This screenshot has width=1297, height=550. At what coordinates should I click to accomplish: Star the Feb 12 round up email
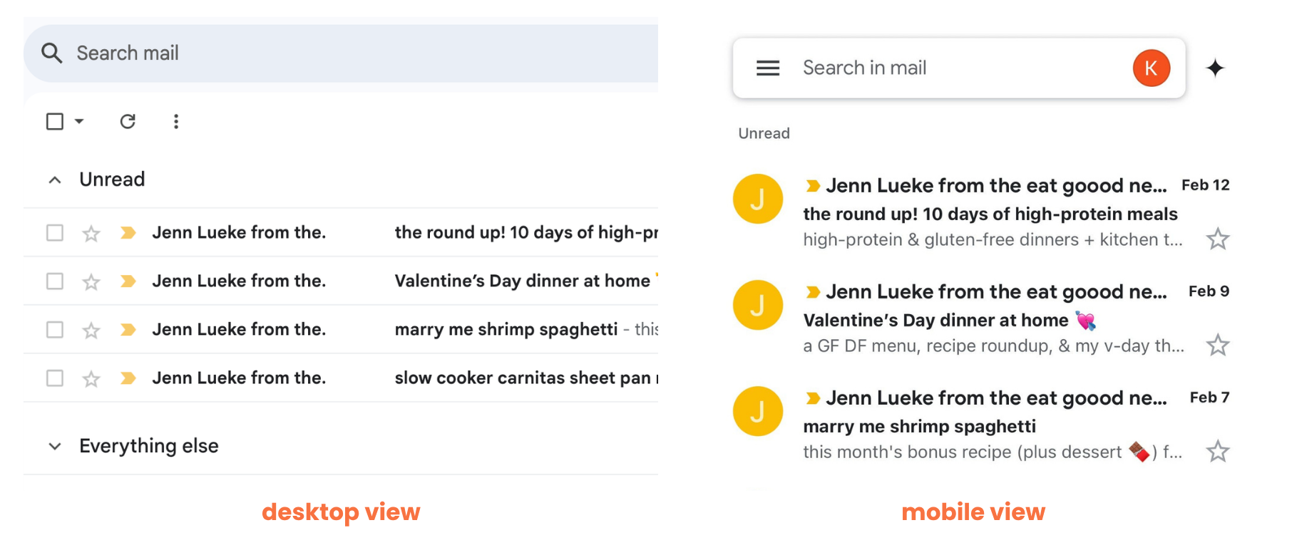[1217, 239]
